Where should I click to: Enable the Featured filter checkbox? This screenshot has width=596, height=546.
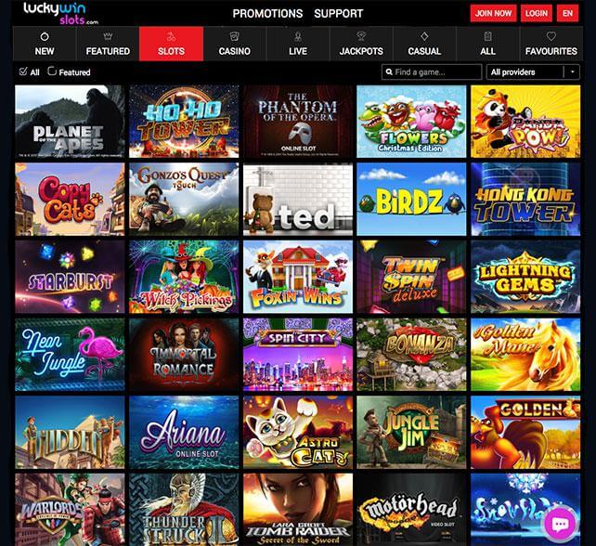tap(52, 71)
